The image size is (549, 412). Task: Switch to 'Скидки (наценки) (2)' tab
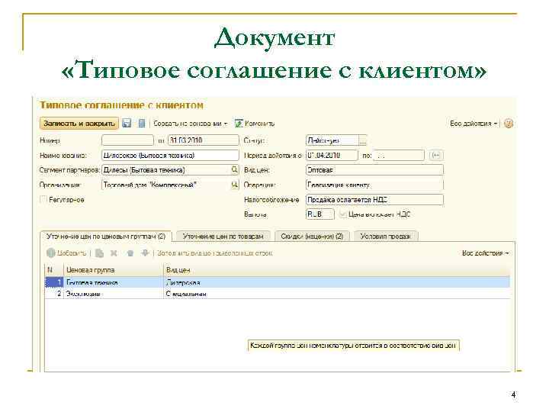[x=312, y=237]
